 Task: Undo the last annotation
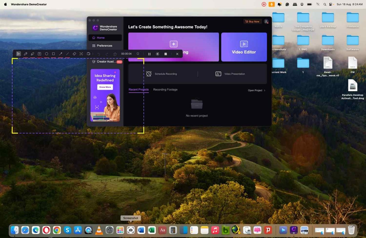(99, 54)
